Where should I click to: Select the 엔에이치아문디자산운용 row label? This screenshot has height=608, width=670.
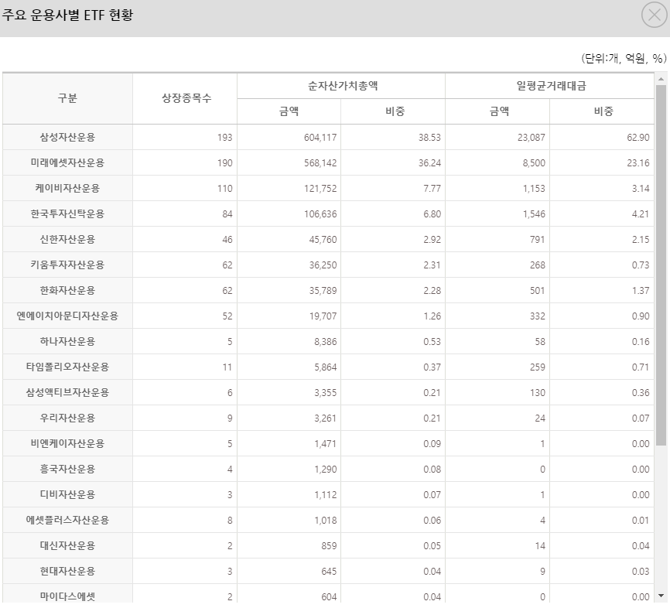pyautogui.click(x=67, y=316)
